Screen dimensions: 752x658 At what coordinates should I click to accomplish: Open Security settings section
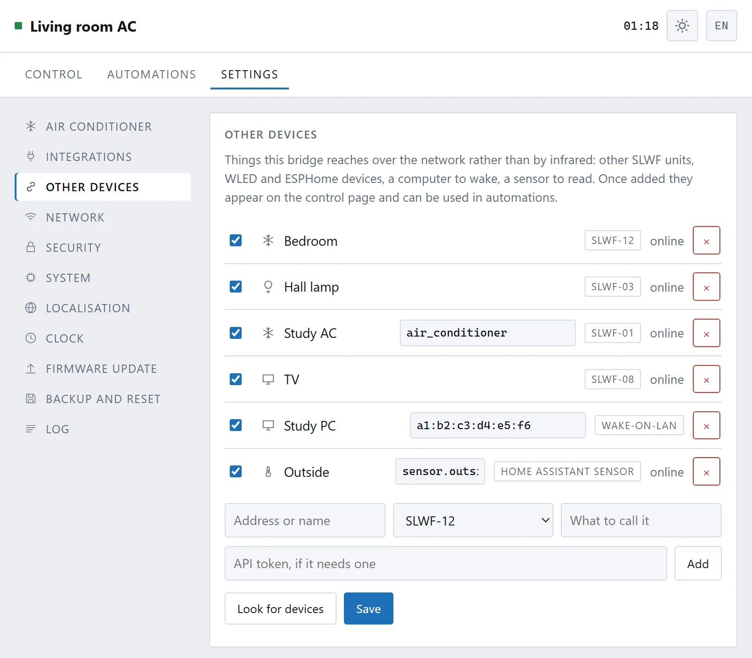point(103,247)
